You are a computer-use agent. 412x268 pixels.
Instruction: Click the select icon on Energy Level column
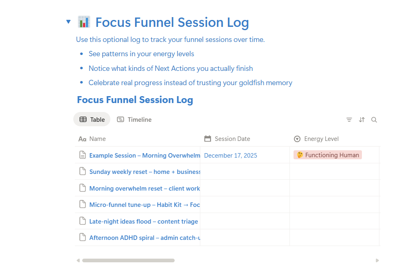click(297, 139)
